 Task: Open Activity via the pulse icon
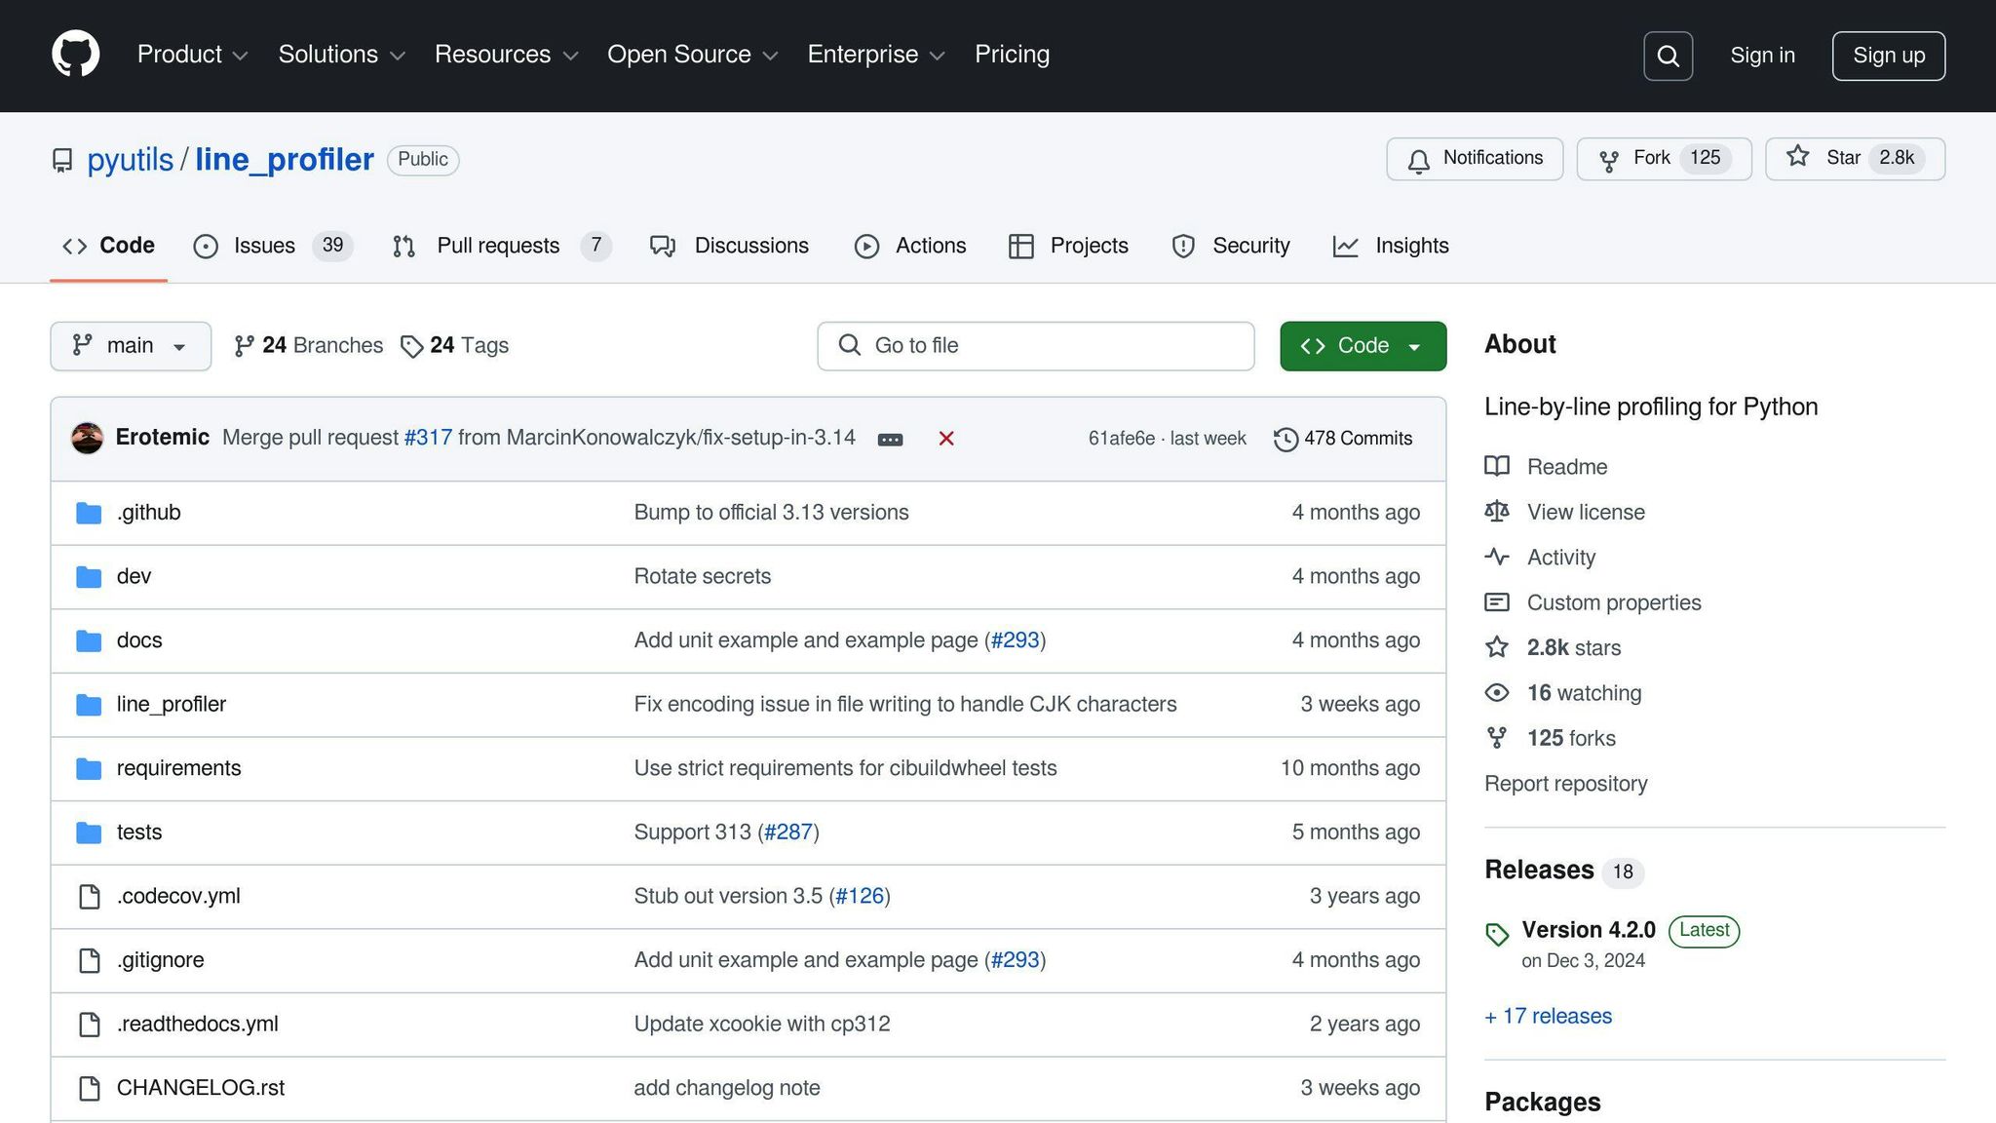(x=1497, y=557)
